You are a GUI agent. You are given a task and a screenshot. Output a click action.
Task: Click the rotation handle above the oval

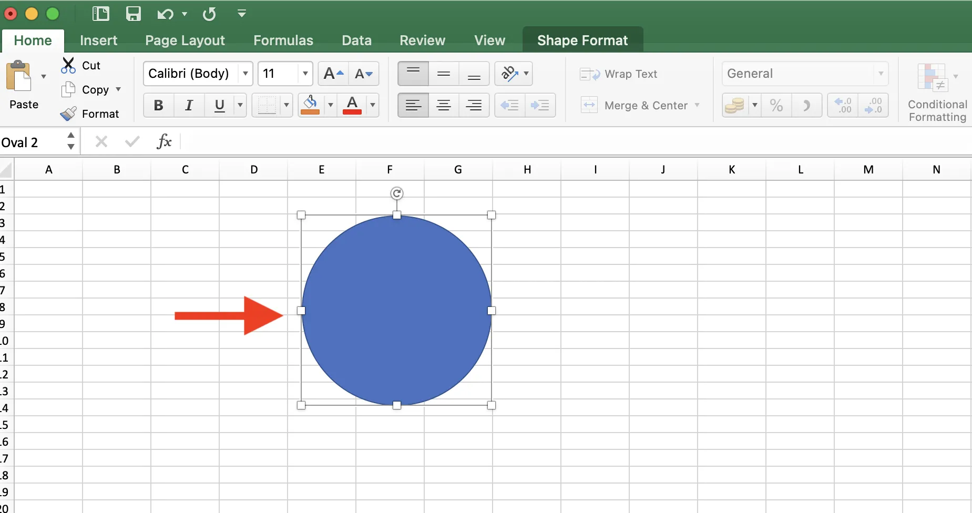(x=397, y=193)
